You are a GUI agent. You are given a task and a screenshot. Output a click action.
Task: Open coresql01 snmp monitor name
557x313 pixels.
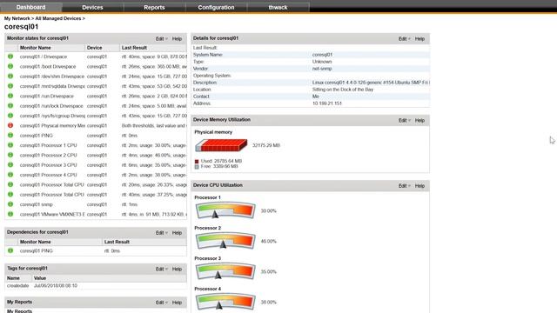pos(37,204)
